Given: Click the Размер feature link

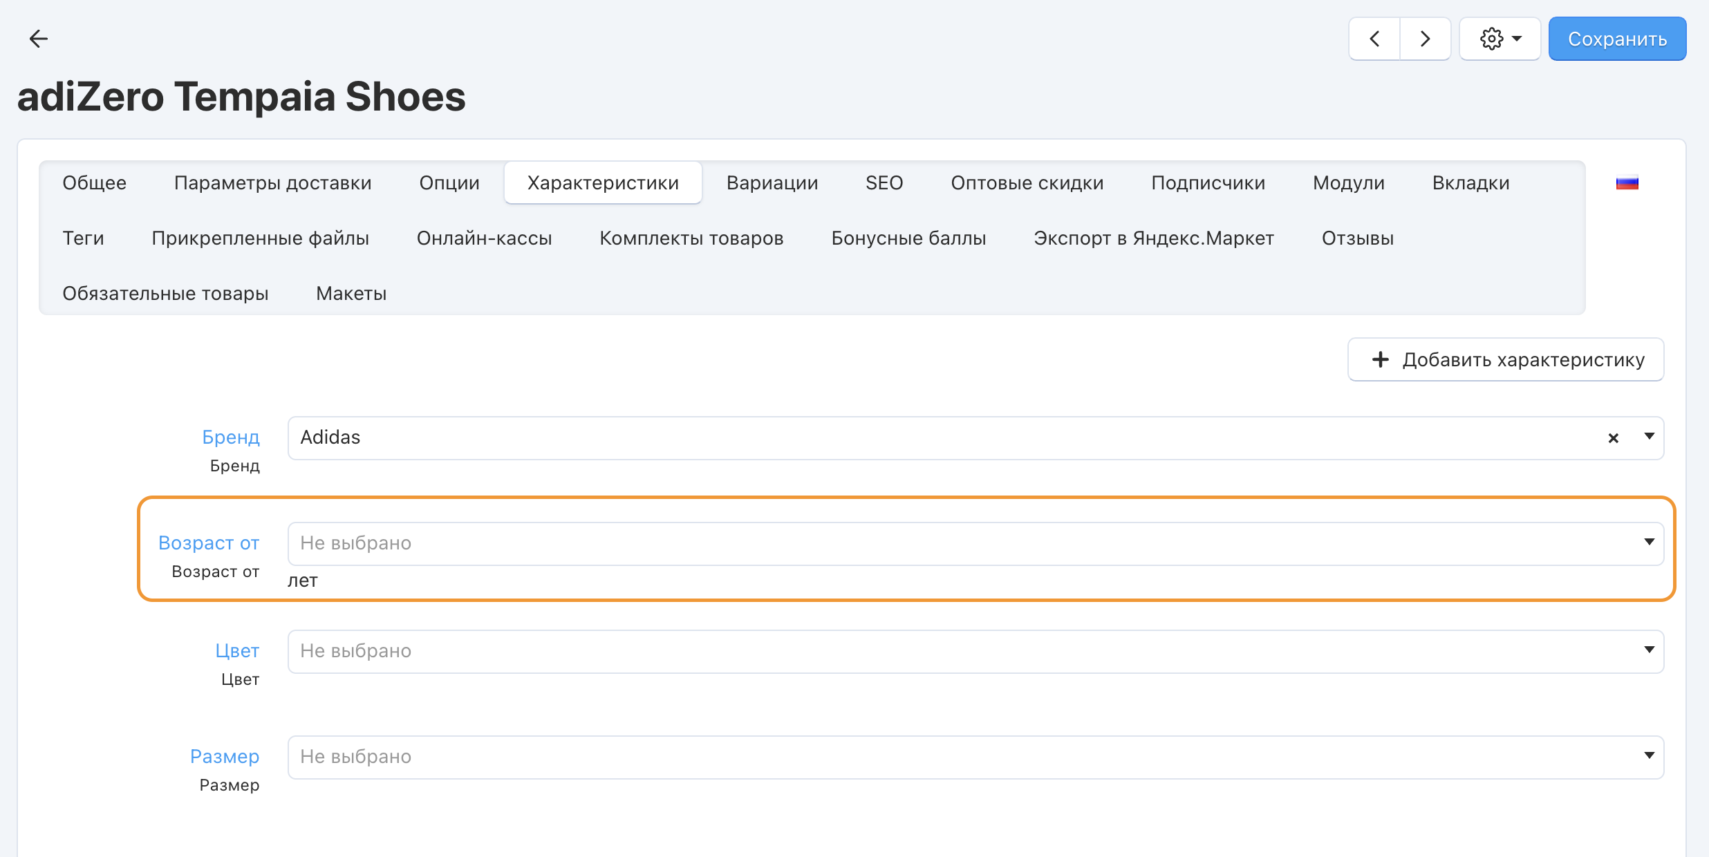Looking at the screenshot, I should tap(225, 756).
